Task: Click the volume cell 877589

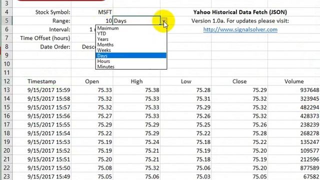Action: (x=294, y=168)
